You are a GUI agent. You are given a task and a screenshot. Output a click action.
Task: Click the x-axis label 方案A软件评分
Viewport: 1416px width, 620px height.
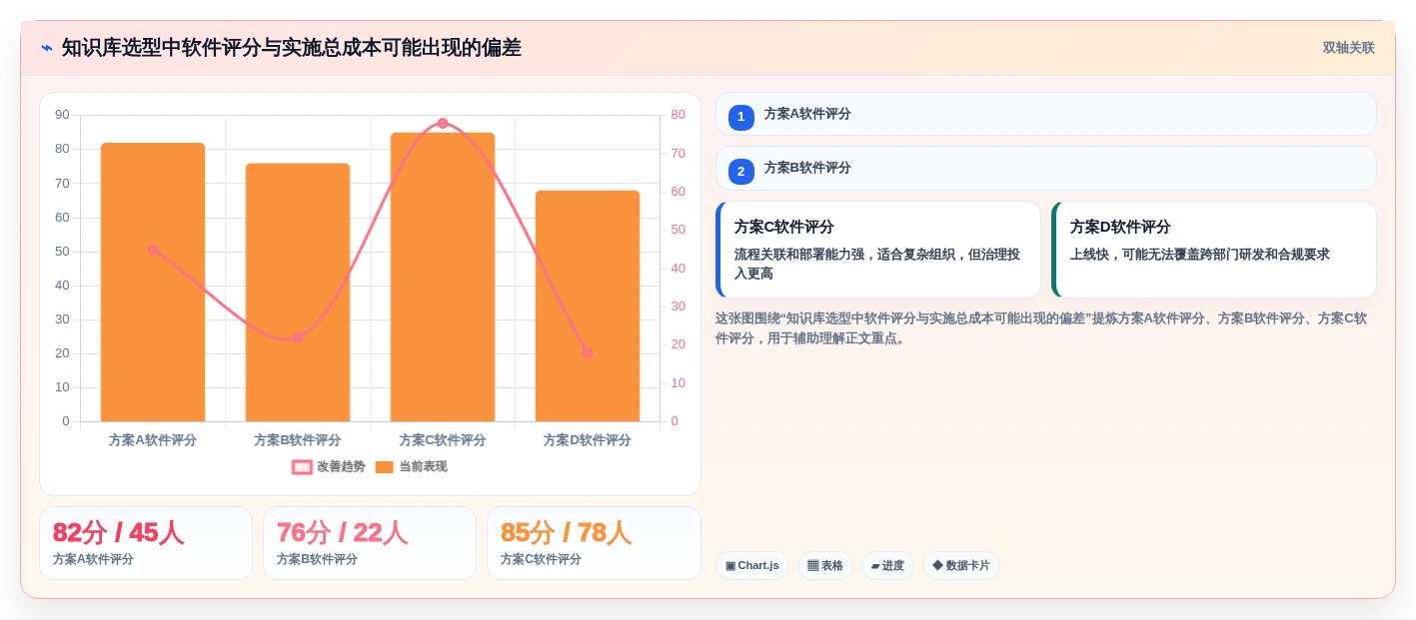[x=153, y=440]
